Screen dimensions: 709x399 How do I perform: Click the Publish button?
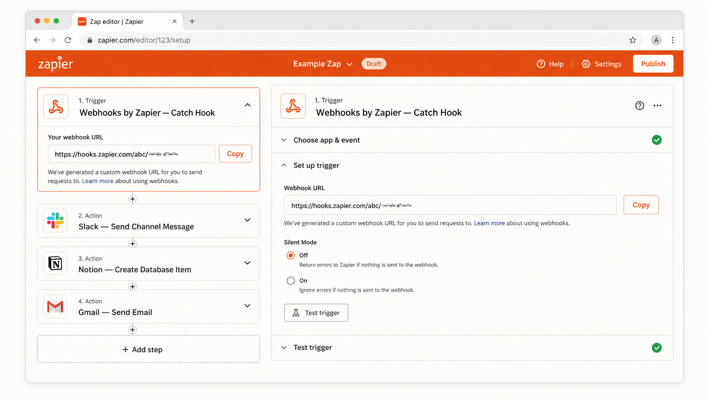pyautogui.click(x=653, y=64)
